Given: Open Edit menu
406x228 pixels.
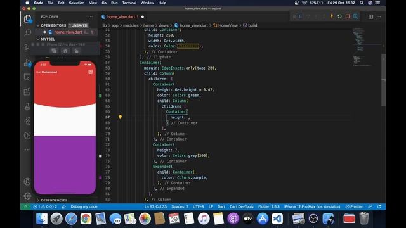Looking at the screenshot, I should pos(61,3).
